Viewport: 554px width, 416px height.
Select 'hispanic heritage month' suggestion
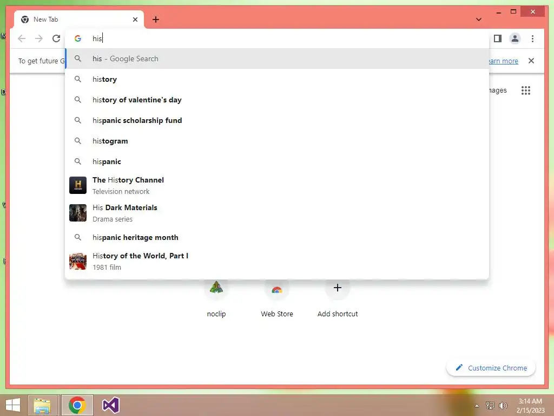pyautogui.click(x=278, y=237)
